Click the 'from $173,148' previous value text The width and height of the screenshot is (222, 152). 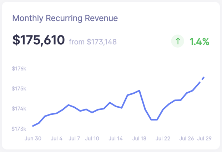coord(92,42)
